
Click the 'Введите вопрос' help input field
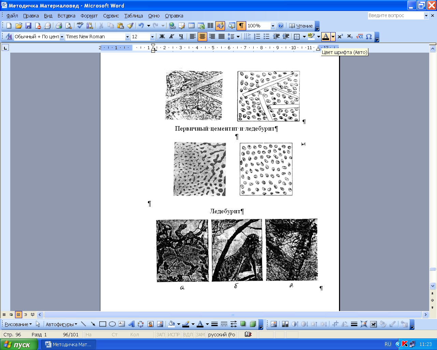(x=395, y=15)
